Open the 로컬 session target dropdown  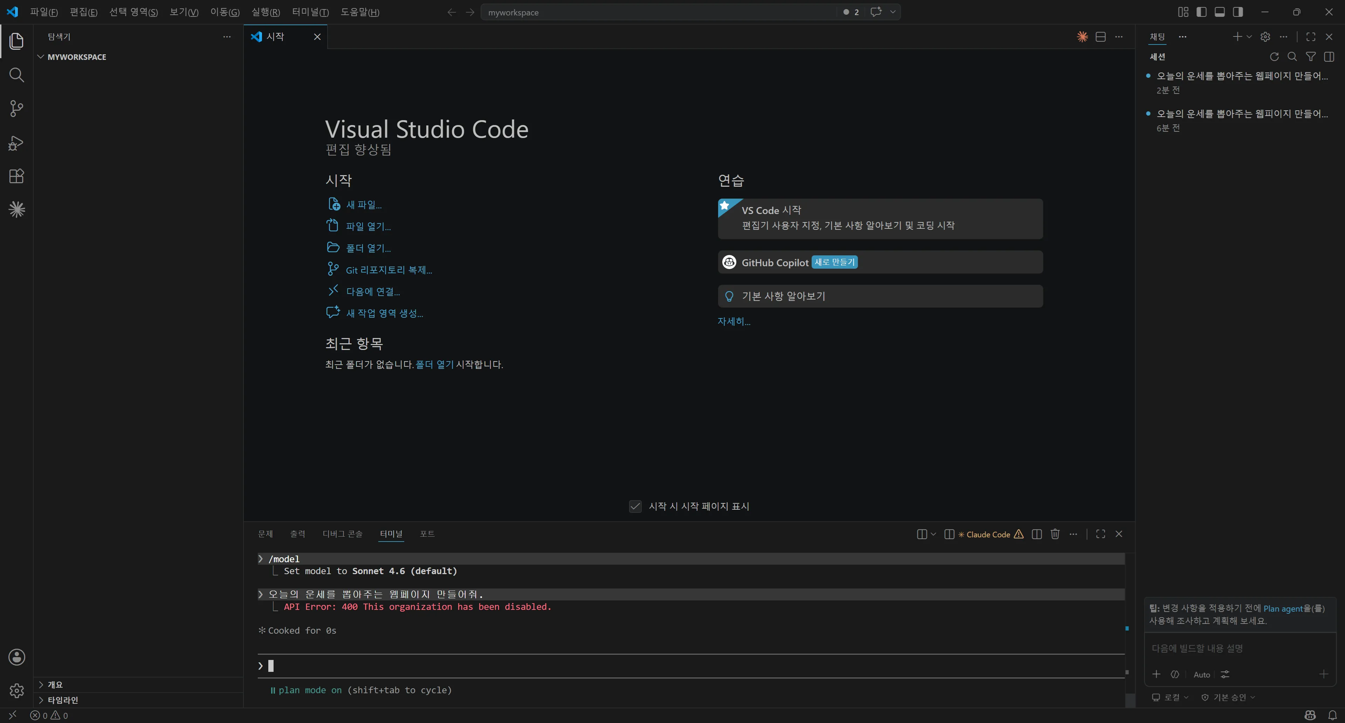click(1170, 697)
